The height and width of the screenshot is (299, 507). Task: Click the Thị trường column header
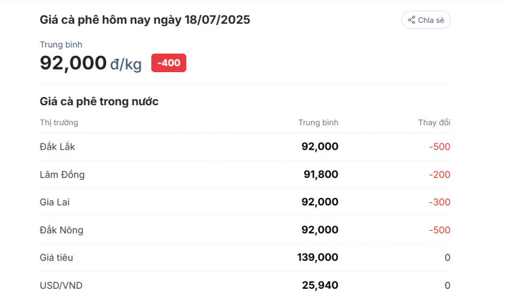pos(59,123)
